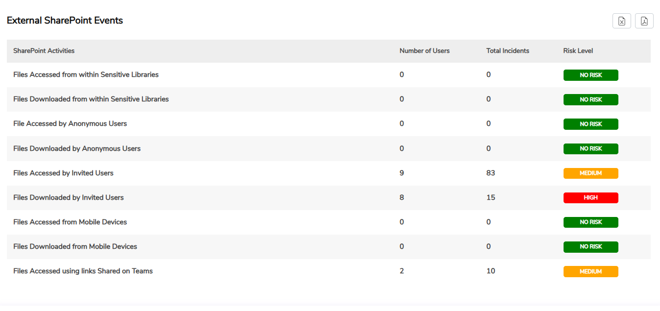Select Files Accessed from Mobile Devices
This screenshot has width=660, height=311.
(70, 222)
